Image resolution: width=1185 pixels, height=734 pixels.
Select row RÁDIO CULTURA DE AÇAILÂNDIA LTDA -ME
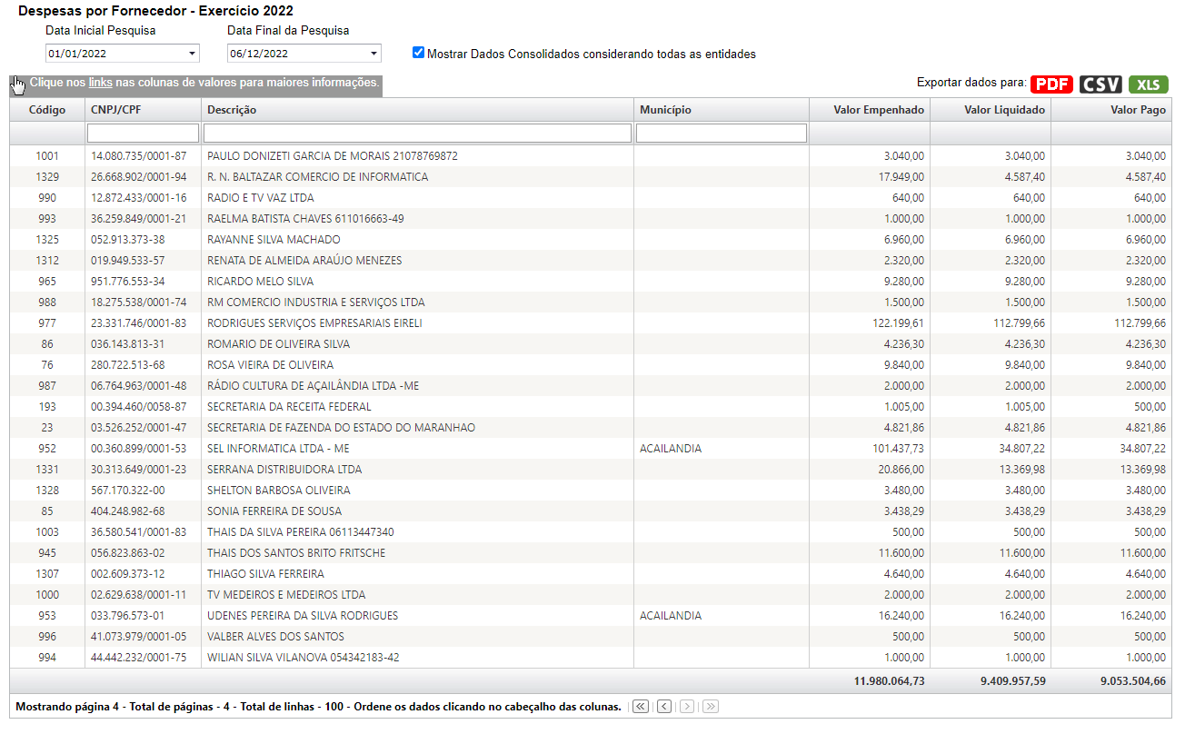591,386
